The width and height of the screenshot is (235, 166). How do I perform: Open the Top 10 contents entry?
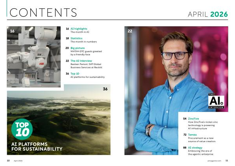tap(75, 74)
